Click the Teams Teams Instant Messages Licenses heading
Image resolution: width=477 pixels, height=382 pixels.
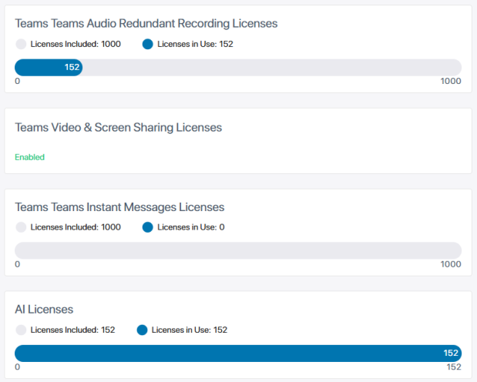[120, 207]
